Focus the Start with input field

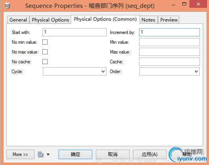tap(75, 32)
